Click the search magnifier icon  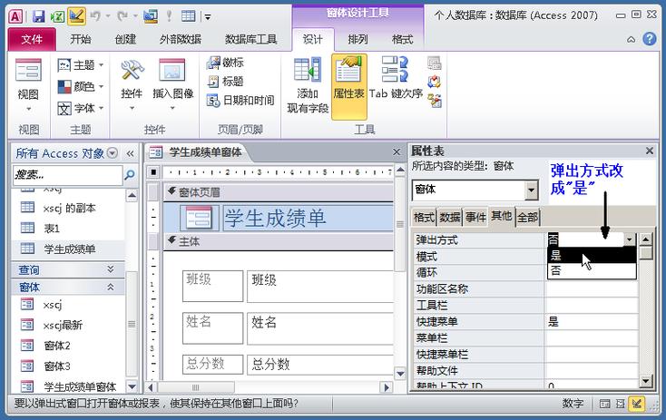[130, 174]
